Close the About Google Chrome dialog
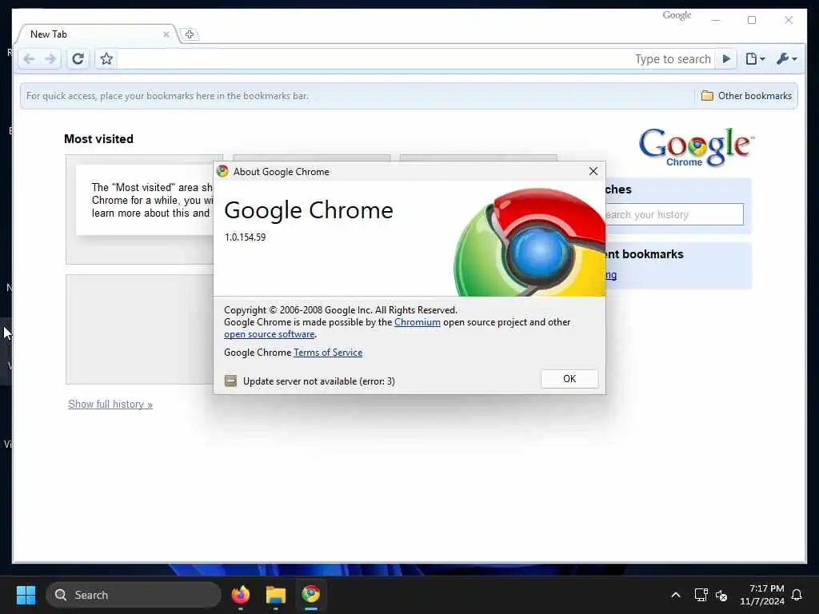819x614 pixels. (593, 171)
